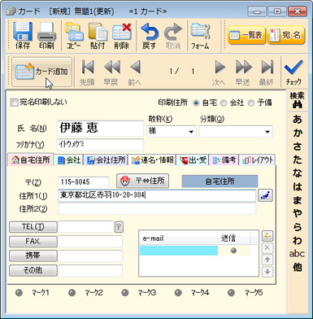Viewport: 313px width, 319px height.
Task: Open the フォーム form settings icon
Action: (x=200, y=32)
